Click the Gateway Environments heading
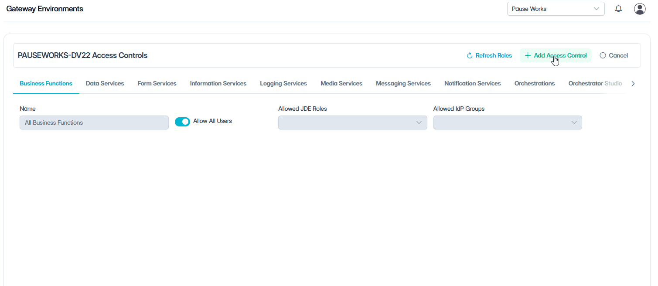 click(x=44, y=9)
